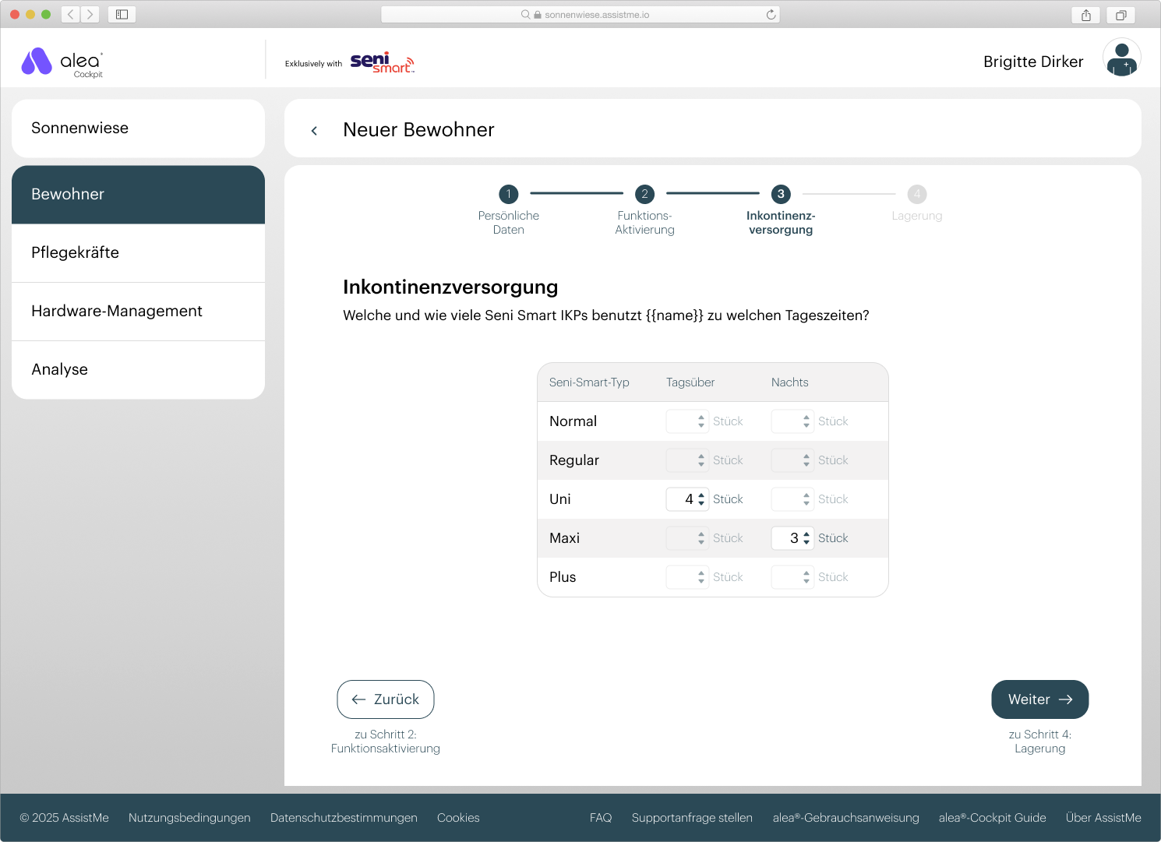Click the alea Cockpit logo
The width and height of the screenshot is (1161, 842).
(x=62, y=62)
